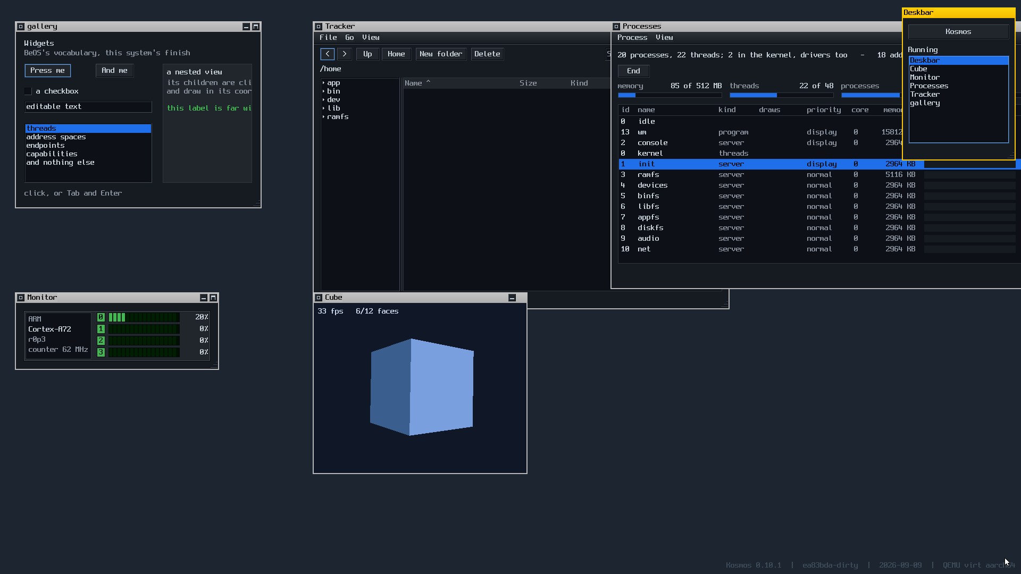Click the Home button in Tracker
Image resolution: width=1021 pixels, height=574 pixels.
point(396,54)
